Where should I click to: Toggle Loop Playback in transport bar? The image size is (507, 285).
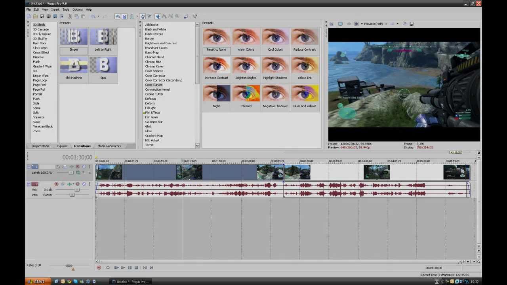(x=108, y=268)
